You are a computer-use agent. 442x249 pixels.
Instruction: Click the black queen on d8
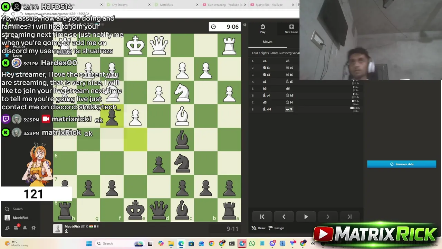[159, 210]
